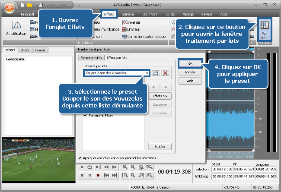Select Correction automatique effect

click(144, 37)
